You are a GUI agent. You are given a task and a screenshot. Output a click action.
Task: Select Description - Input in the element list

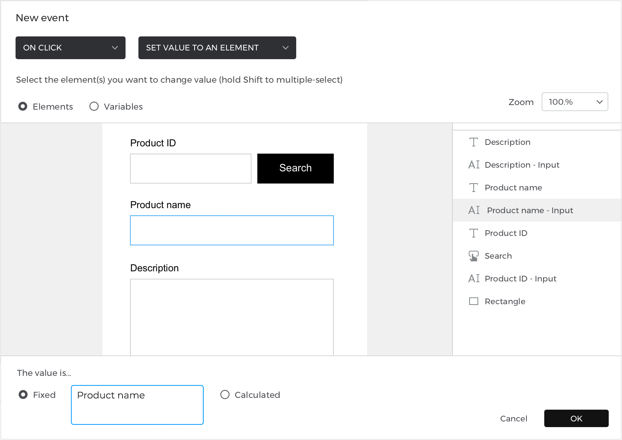tap(537, 165)
